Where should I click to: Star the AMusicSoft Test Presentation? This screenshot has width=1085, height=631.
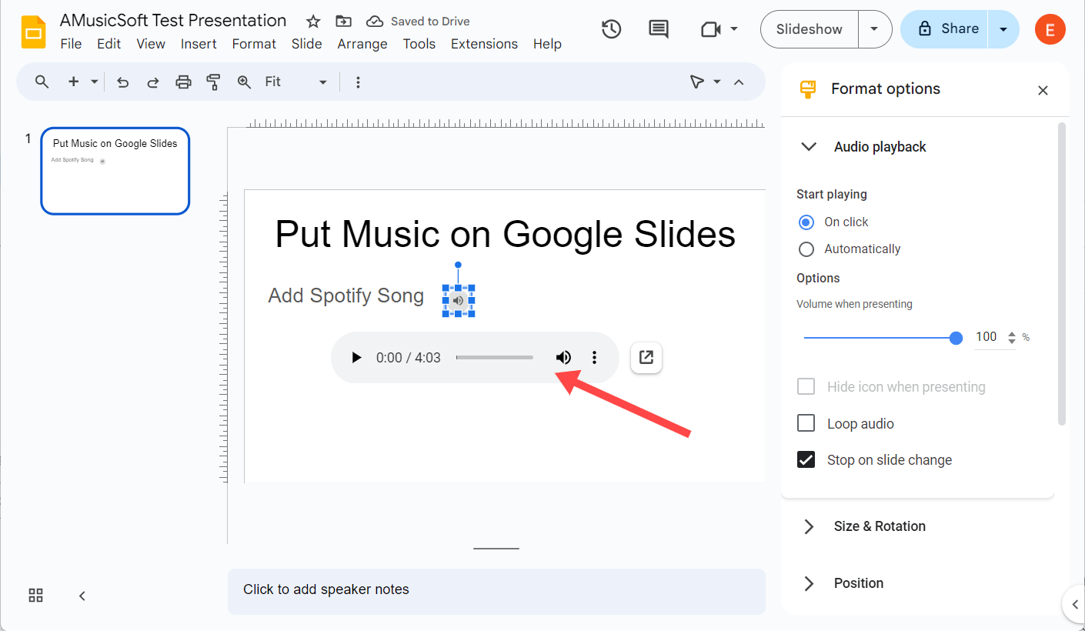[313, 22]
